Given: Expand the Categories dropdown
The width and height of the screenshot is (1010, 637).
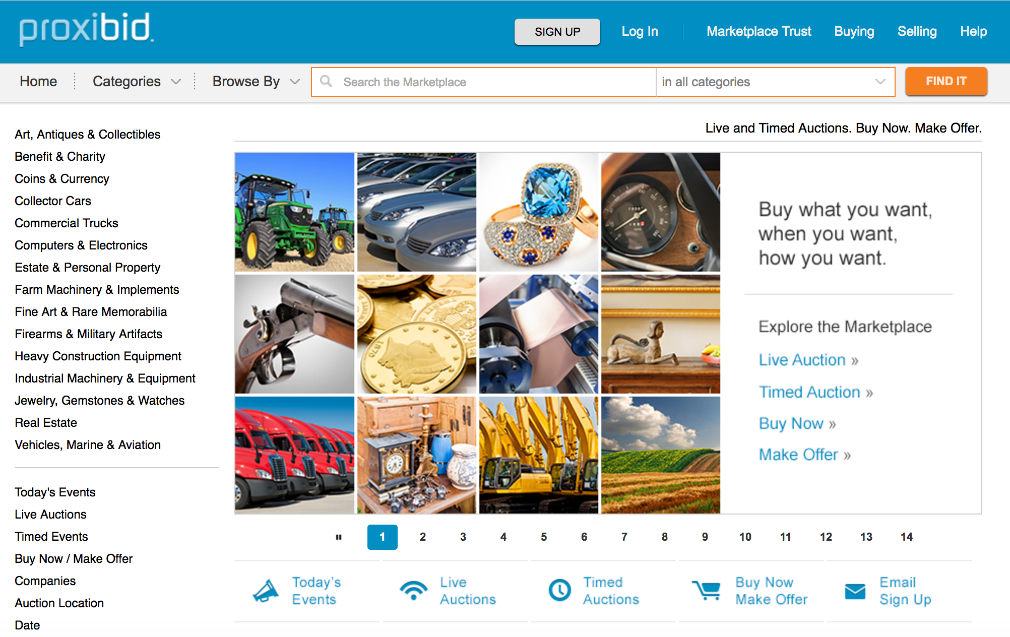Looking at the screenshot, I should pyautogui.click(x=136, y=82).
